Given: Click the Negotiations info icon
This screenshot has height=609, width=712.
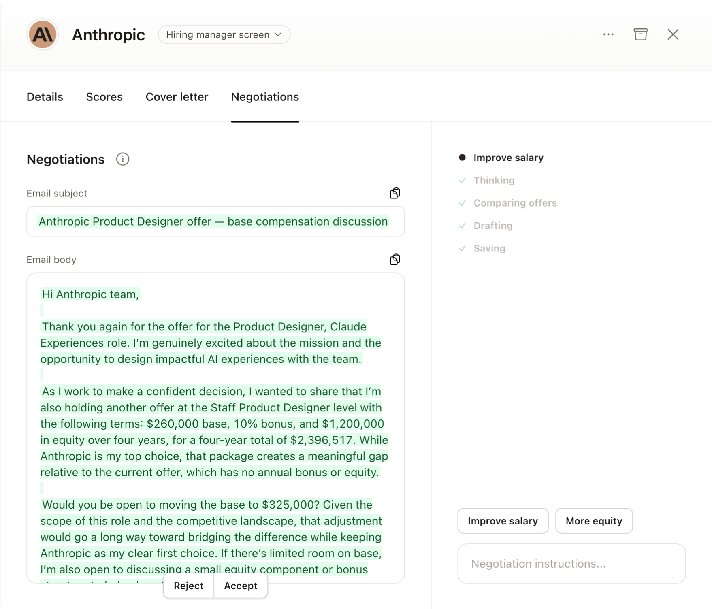Looking at the screenshot, I should click(122, 159).
